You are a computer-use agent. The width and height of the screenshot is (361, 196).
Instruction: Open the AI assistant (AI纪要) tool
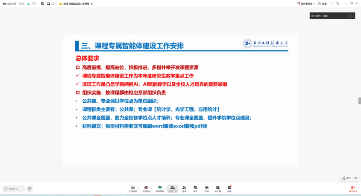tap(218, 188)
